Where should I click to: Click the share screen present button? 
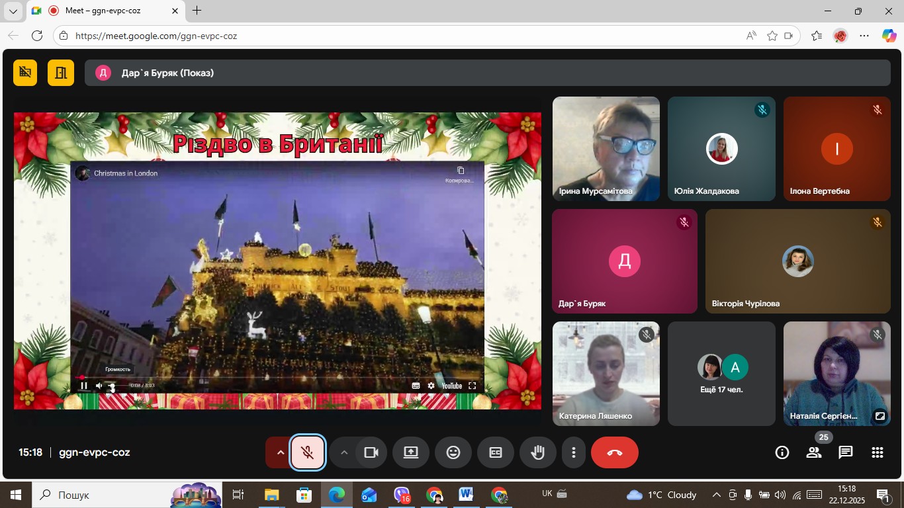(x=411, y=452)
